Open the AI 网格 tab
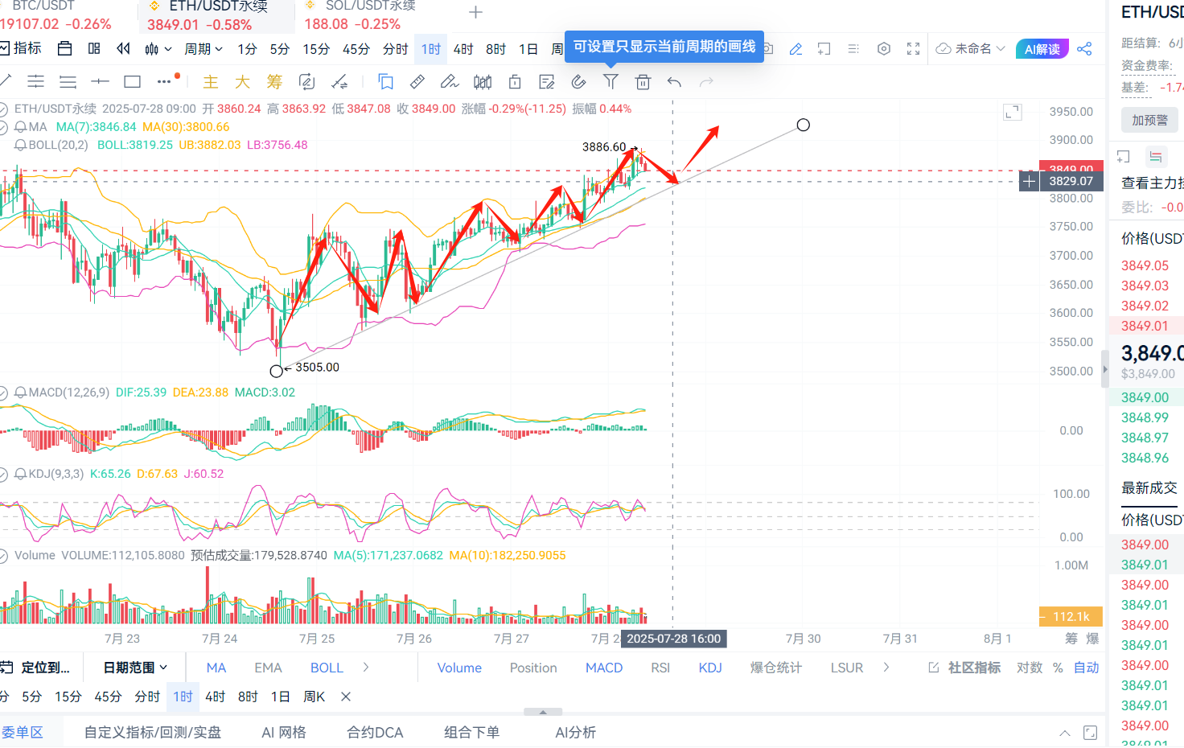 [284, 733]
